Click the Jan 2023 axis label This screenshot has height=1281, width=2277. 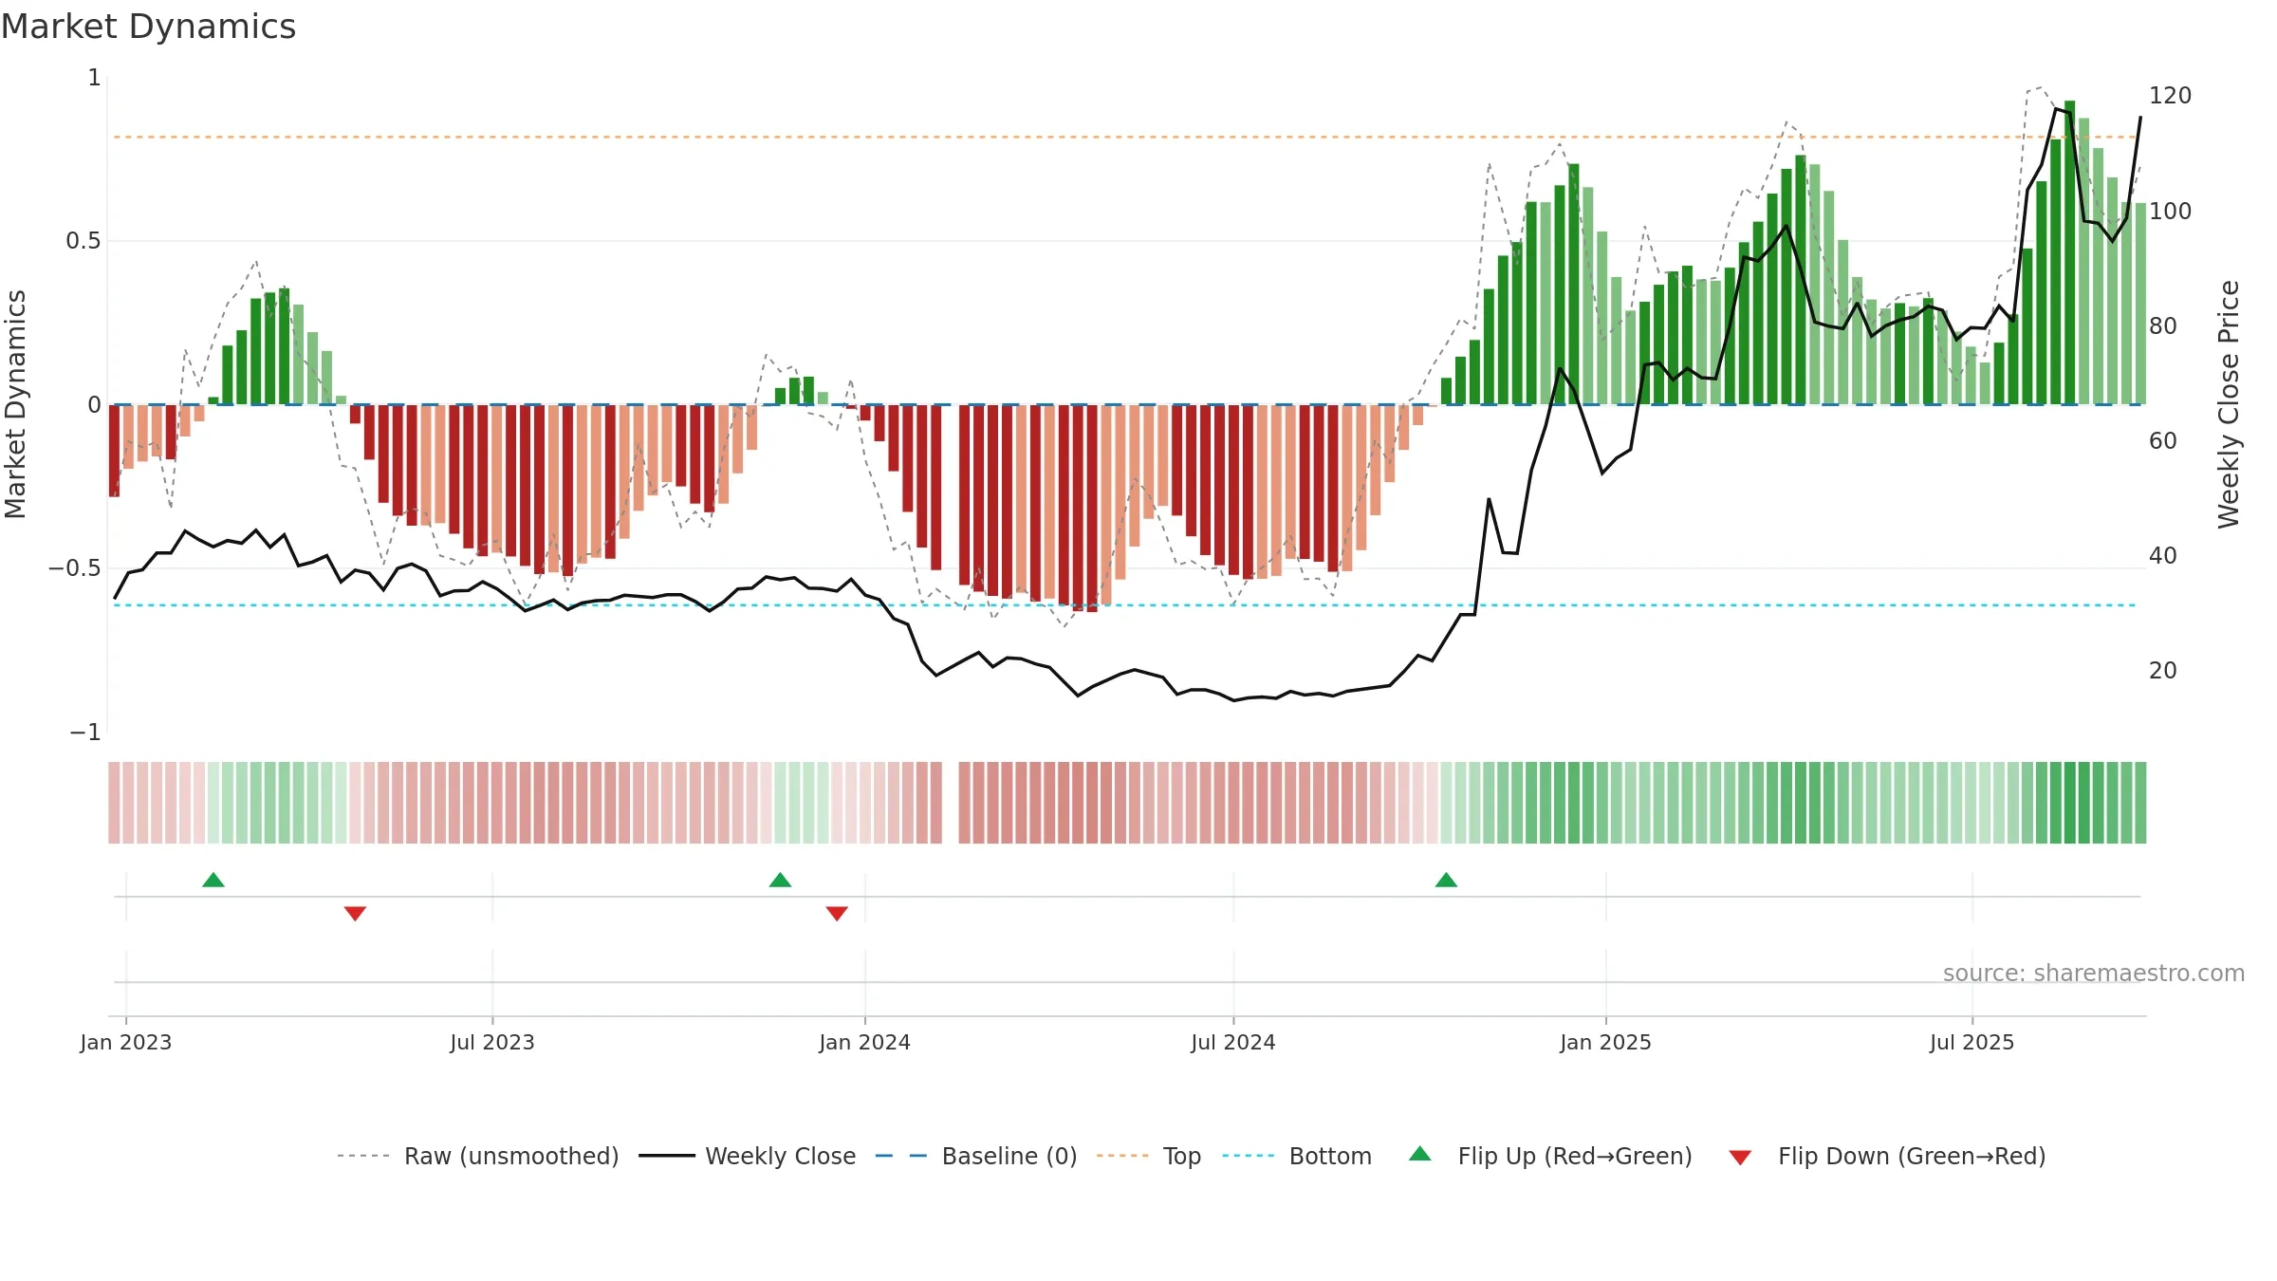(126, 1042)
